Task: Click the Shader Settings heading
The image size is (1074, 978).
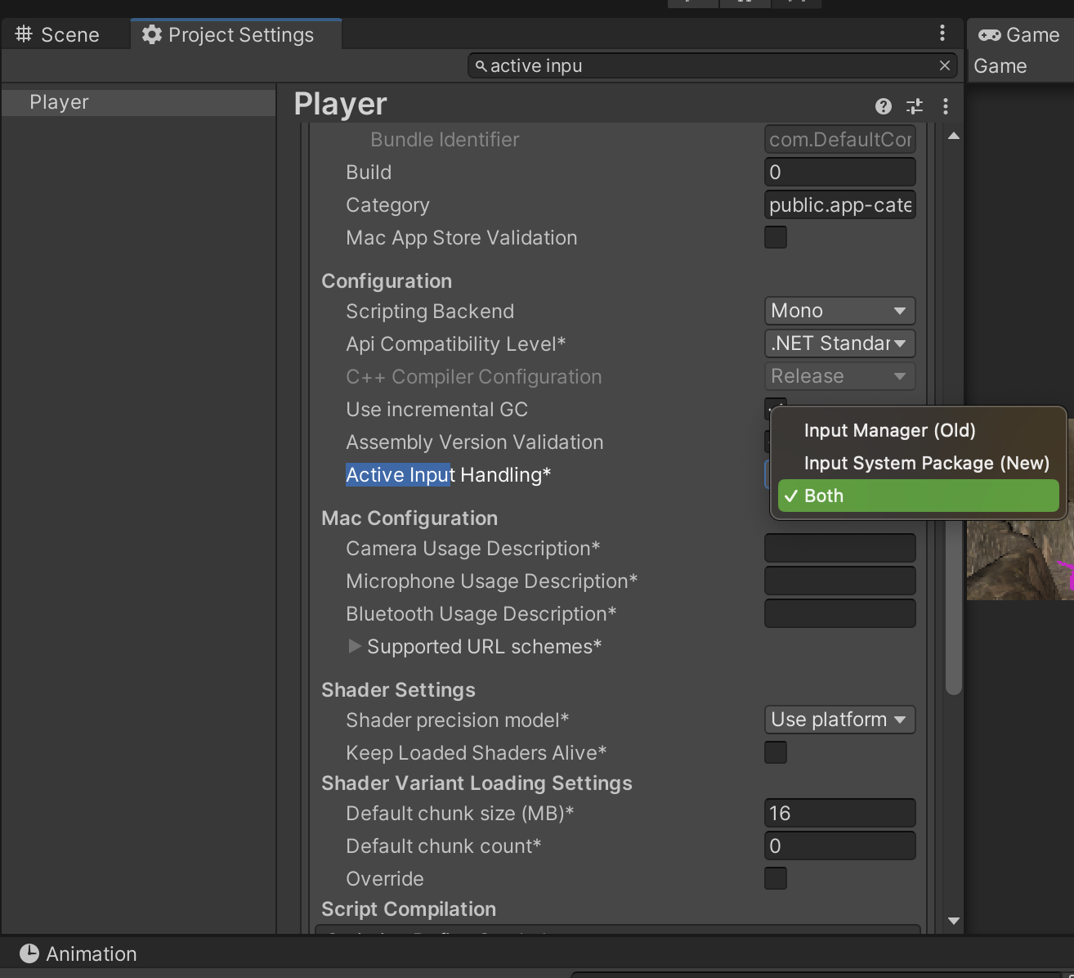Action: [x=398, y=689]
